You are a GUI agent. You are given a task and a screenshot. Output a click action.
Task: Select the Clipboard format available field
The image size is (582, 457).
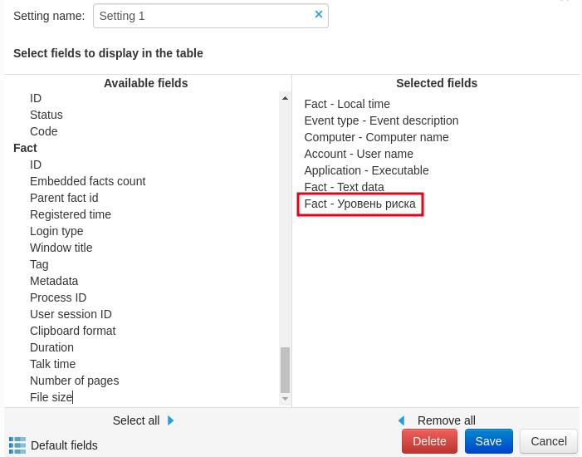click(72, 331)
